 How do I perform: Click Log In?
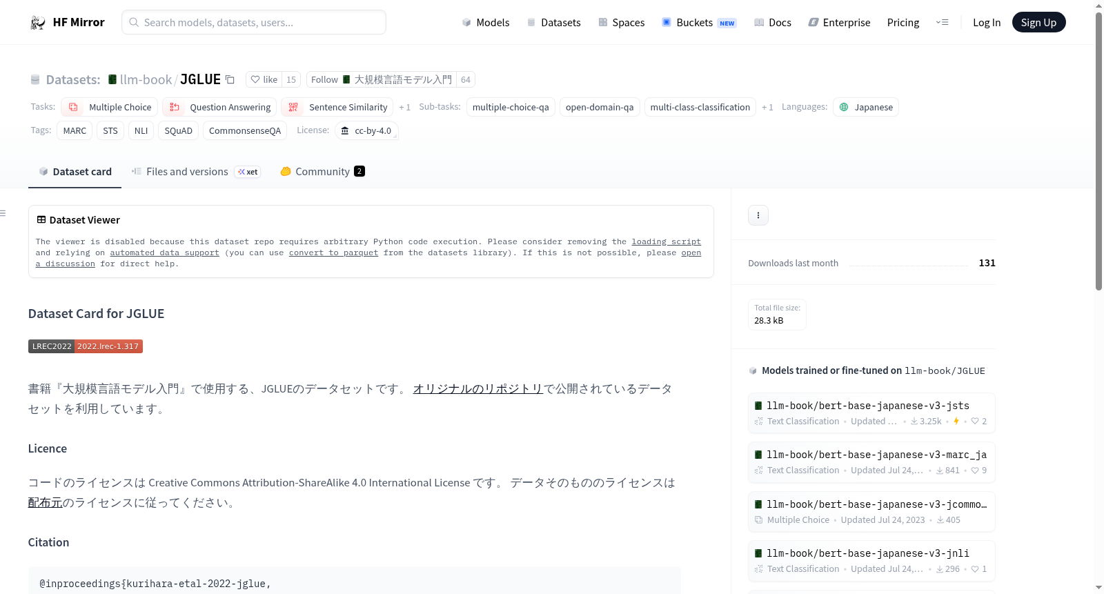click(987, 23)
